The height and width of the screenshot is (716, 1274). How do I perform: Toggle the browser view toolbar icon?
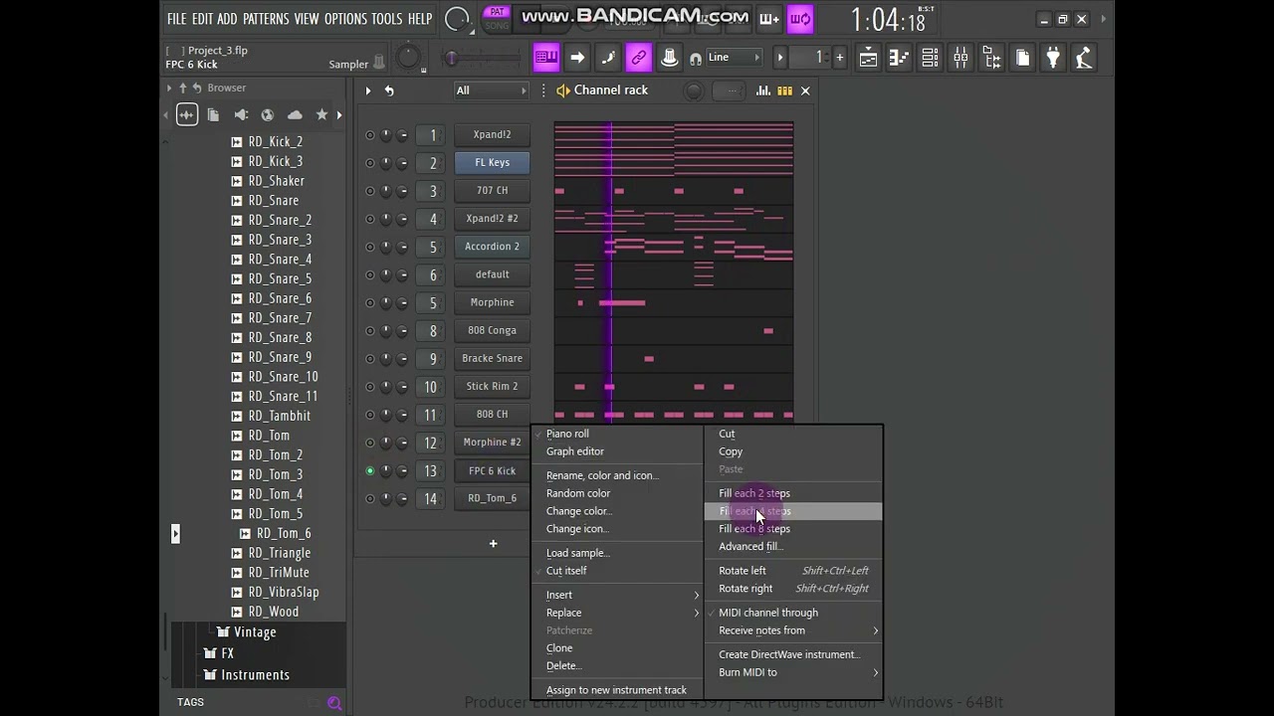pyautogui.click(x=991, y=58)
